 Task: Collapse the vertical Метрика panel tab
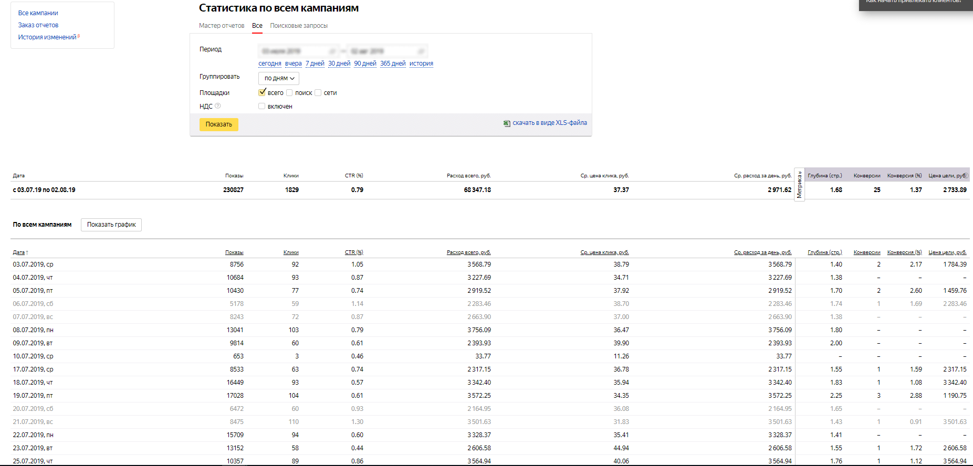click(x=799, y=185)
